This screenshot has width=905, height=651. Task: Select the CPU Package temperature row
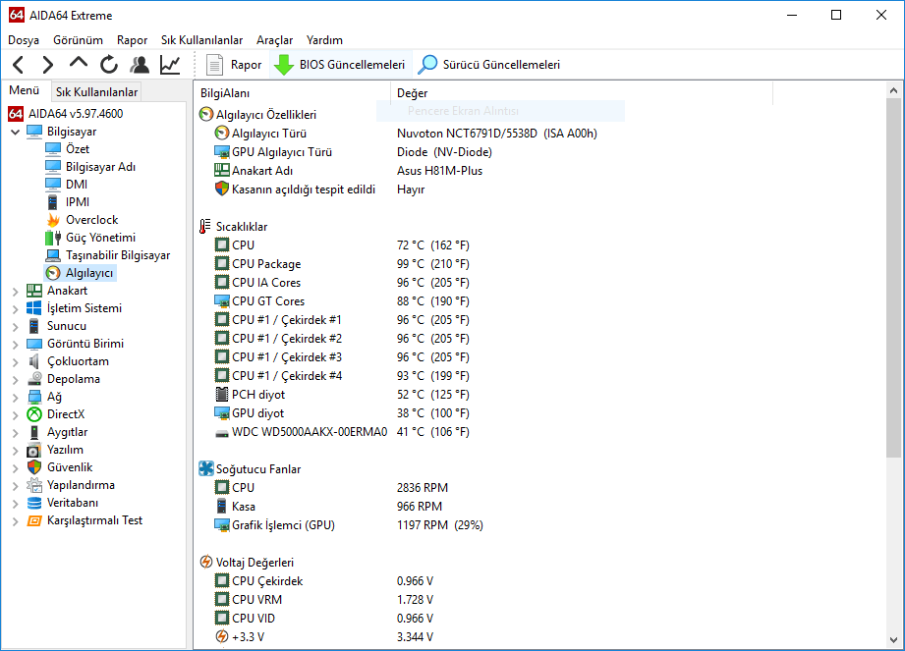pos(342,263)
